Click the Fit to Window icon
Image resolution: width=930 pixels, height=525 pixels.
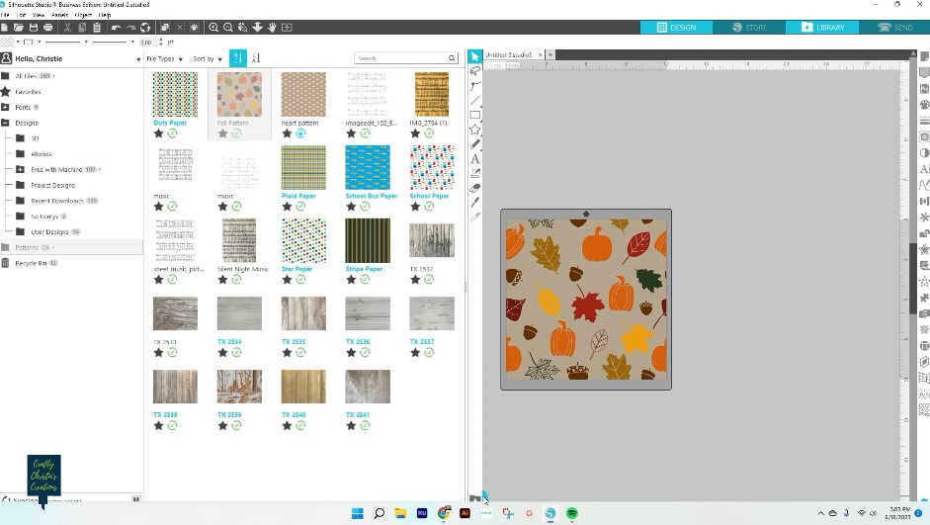pos(287,28)
